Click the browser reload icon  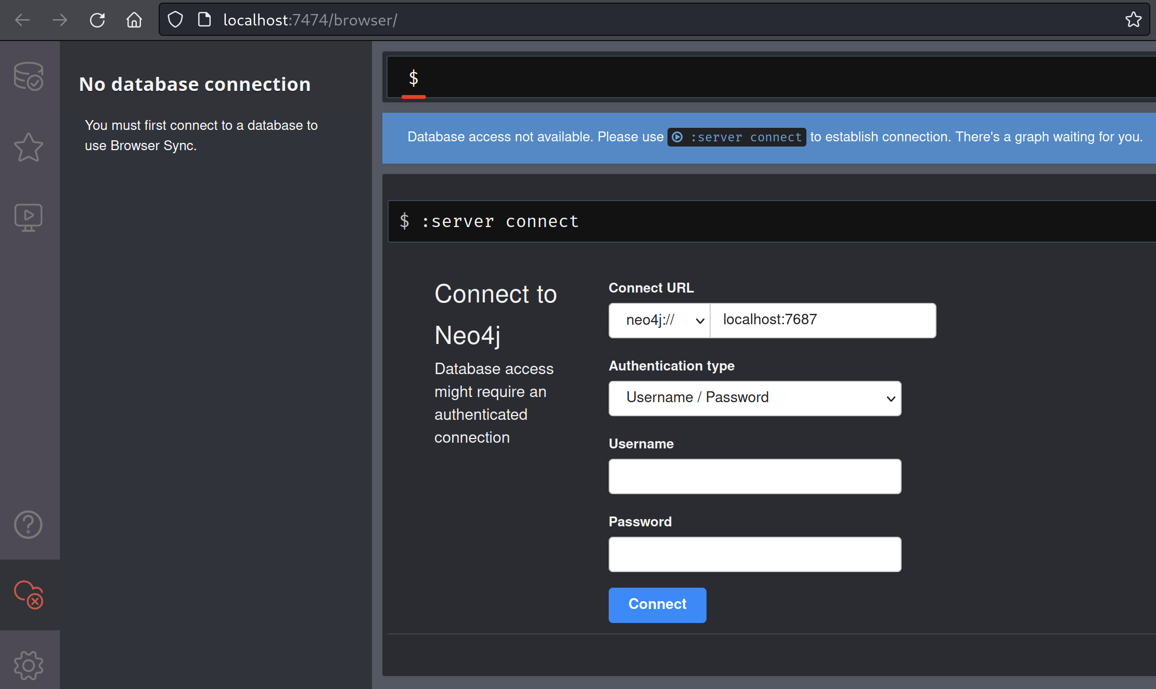(x=97, y=20)
